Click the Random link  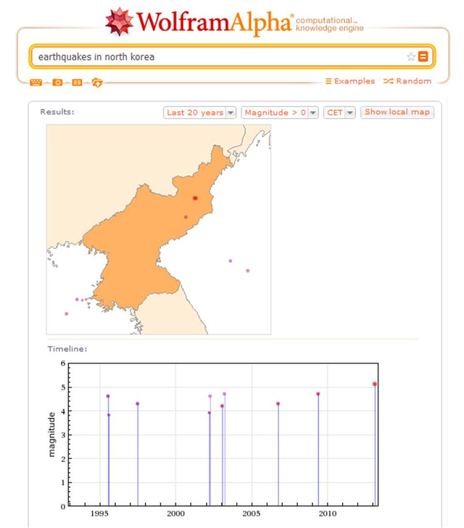407,81
